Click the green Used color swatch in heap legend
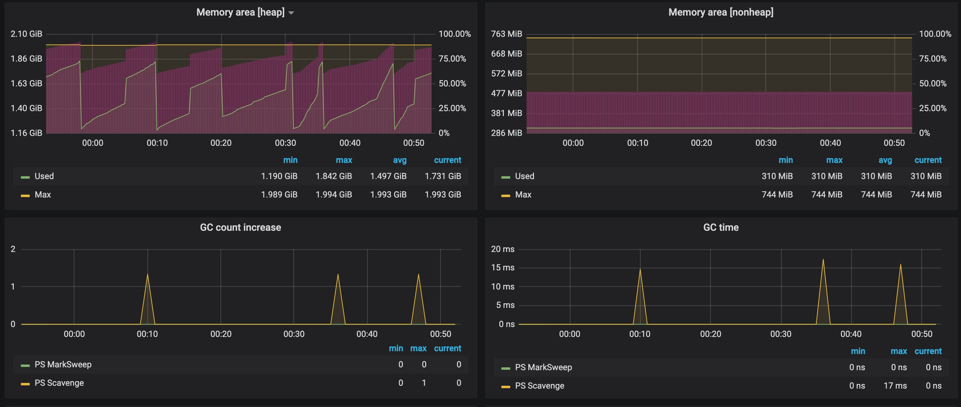Image resolution: width=961 pixels, height=407 pixels. coord(25,177)
